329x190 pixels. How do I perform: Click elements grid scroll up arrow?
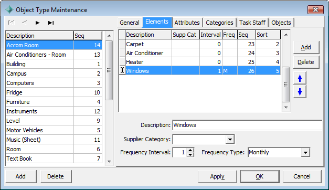(x=286, y=35)
